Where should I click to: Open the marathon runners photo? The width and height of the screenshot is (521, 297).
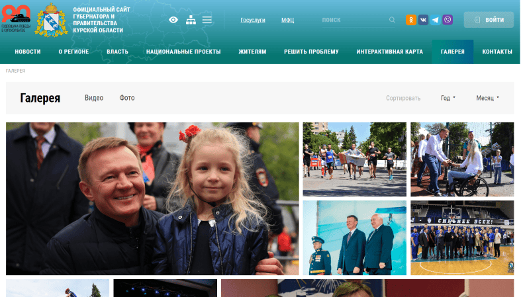coord(354,159)
